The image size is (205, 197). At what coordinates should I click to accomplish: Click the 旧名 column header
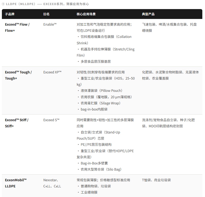click(47, 14)
